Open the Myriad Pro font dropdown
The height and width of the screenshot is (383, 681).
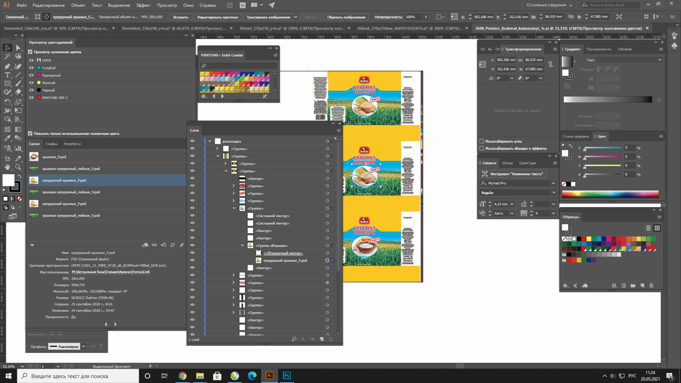click(x=553, y=183)
